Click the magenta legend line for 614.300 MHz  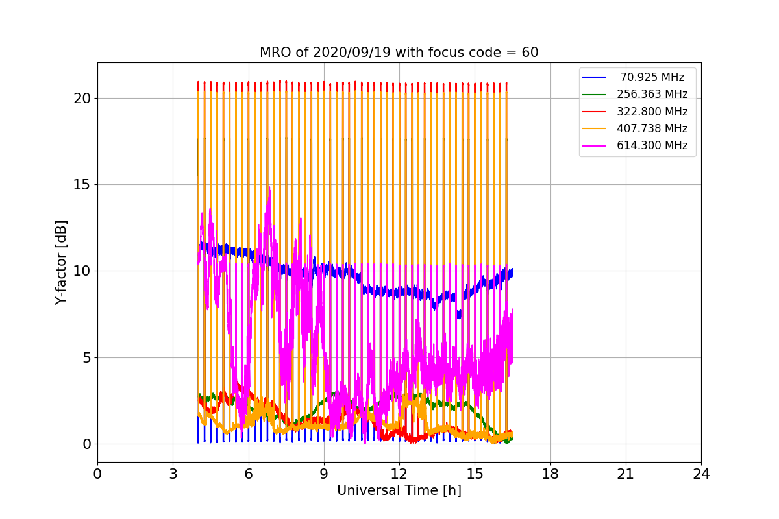coord(594,145)
